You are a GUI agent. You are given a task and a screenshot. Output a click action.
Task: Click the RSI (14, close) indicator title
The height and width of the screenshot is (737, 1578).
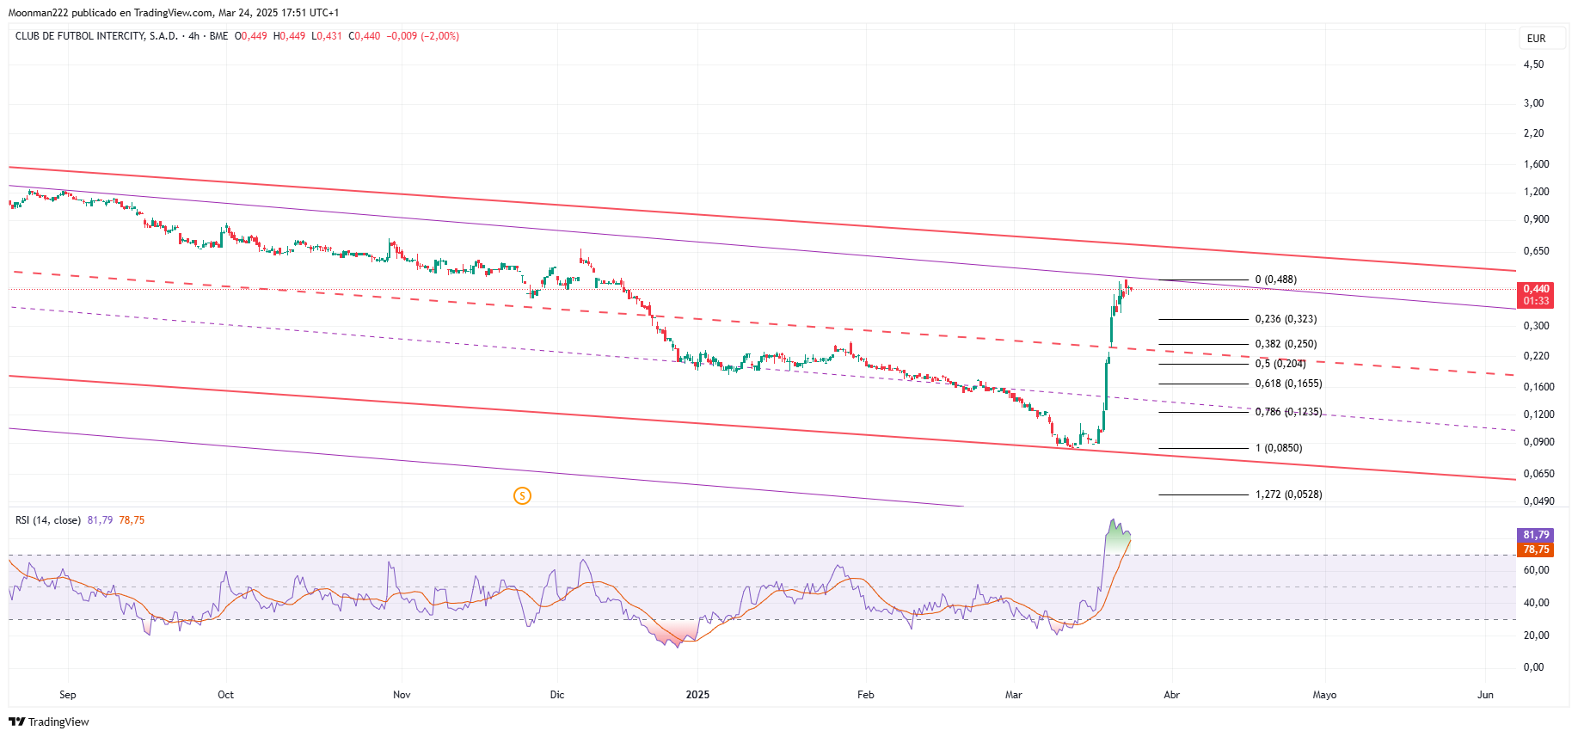pos(48,520)
